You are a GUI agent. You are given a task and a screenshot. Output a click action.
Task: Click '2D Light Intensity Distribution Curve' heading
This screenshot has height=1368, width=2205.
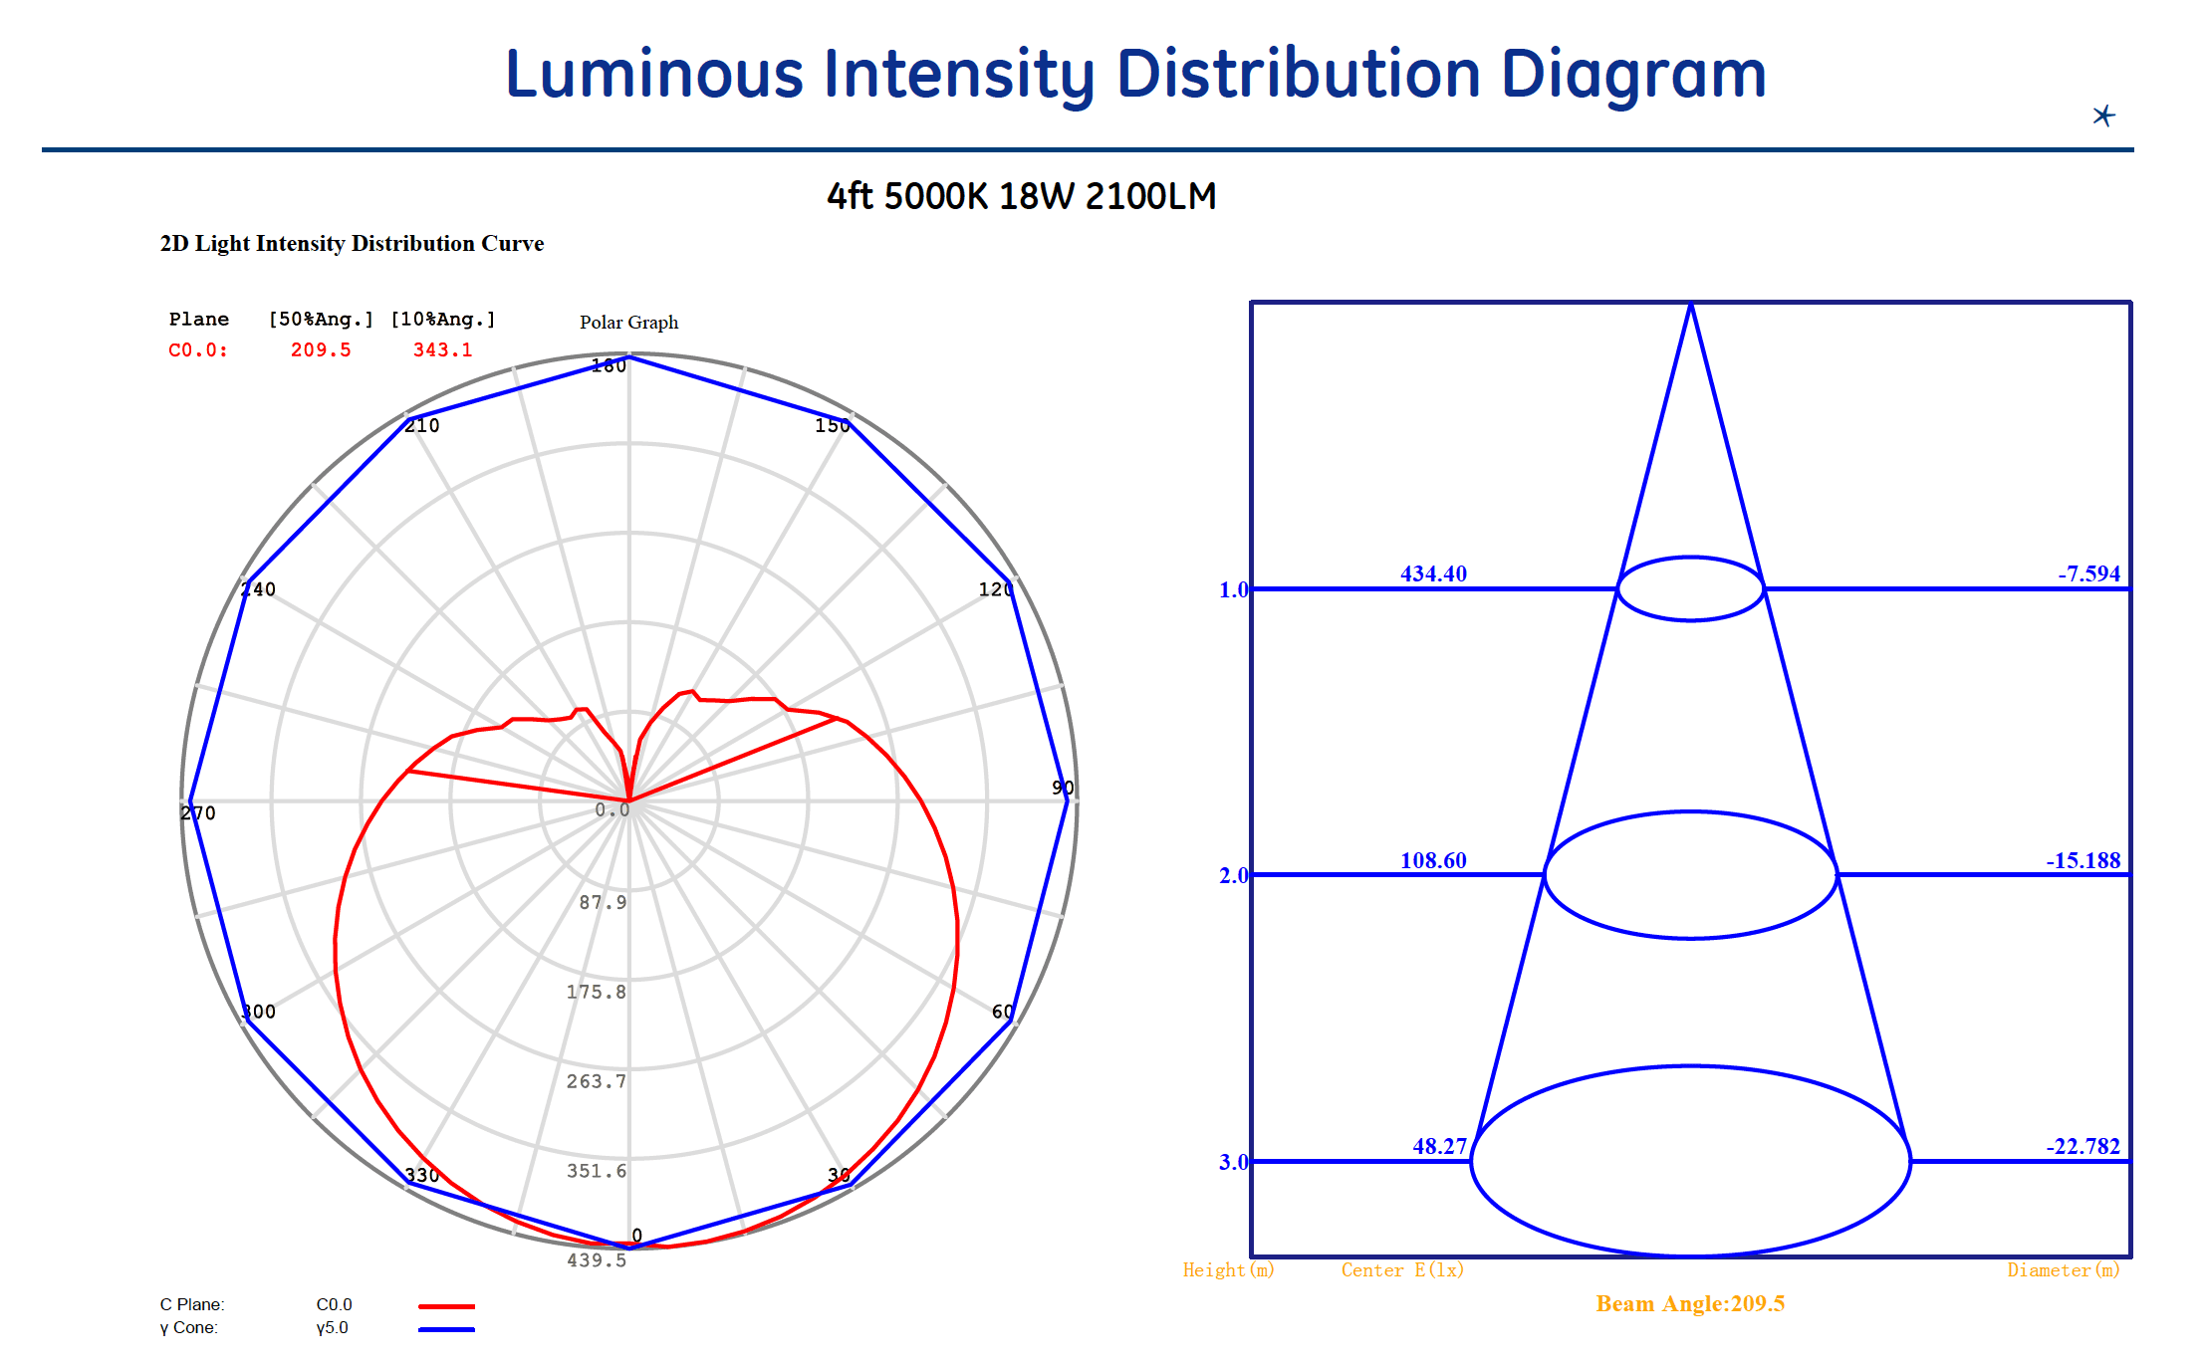pos(352,243)
